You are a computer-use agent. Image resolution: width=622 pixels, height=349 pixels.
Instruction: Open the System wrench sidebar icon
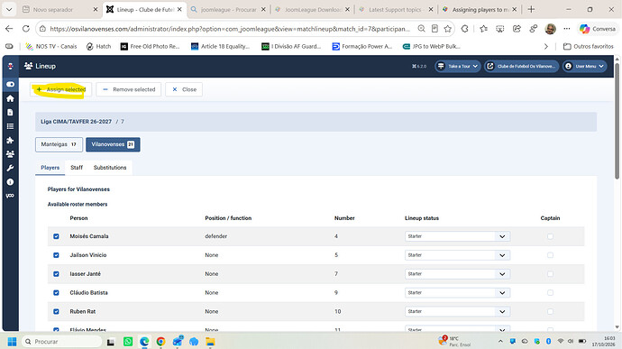pos(10,168)
